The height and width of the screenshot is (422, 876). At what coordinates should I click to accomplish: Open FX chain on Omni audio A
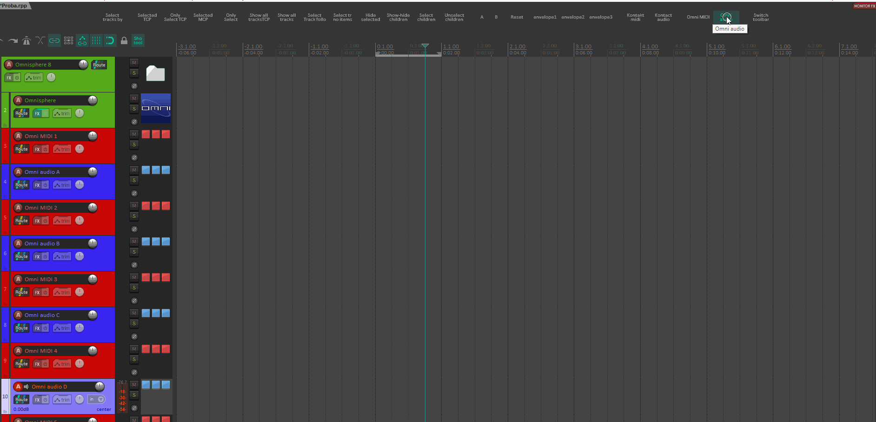click(37, 185)
